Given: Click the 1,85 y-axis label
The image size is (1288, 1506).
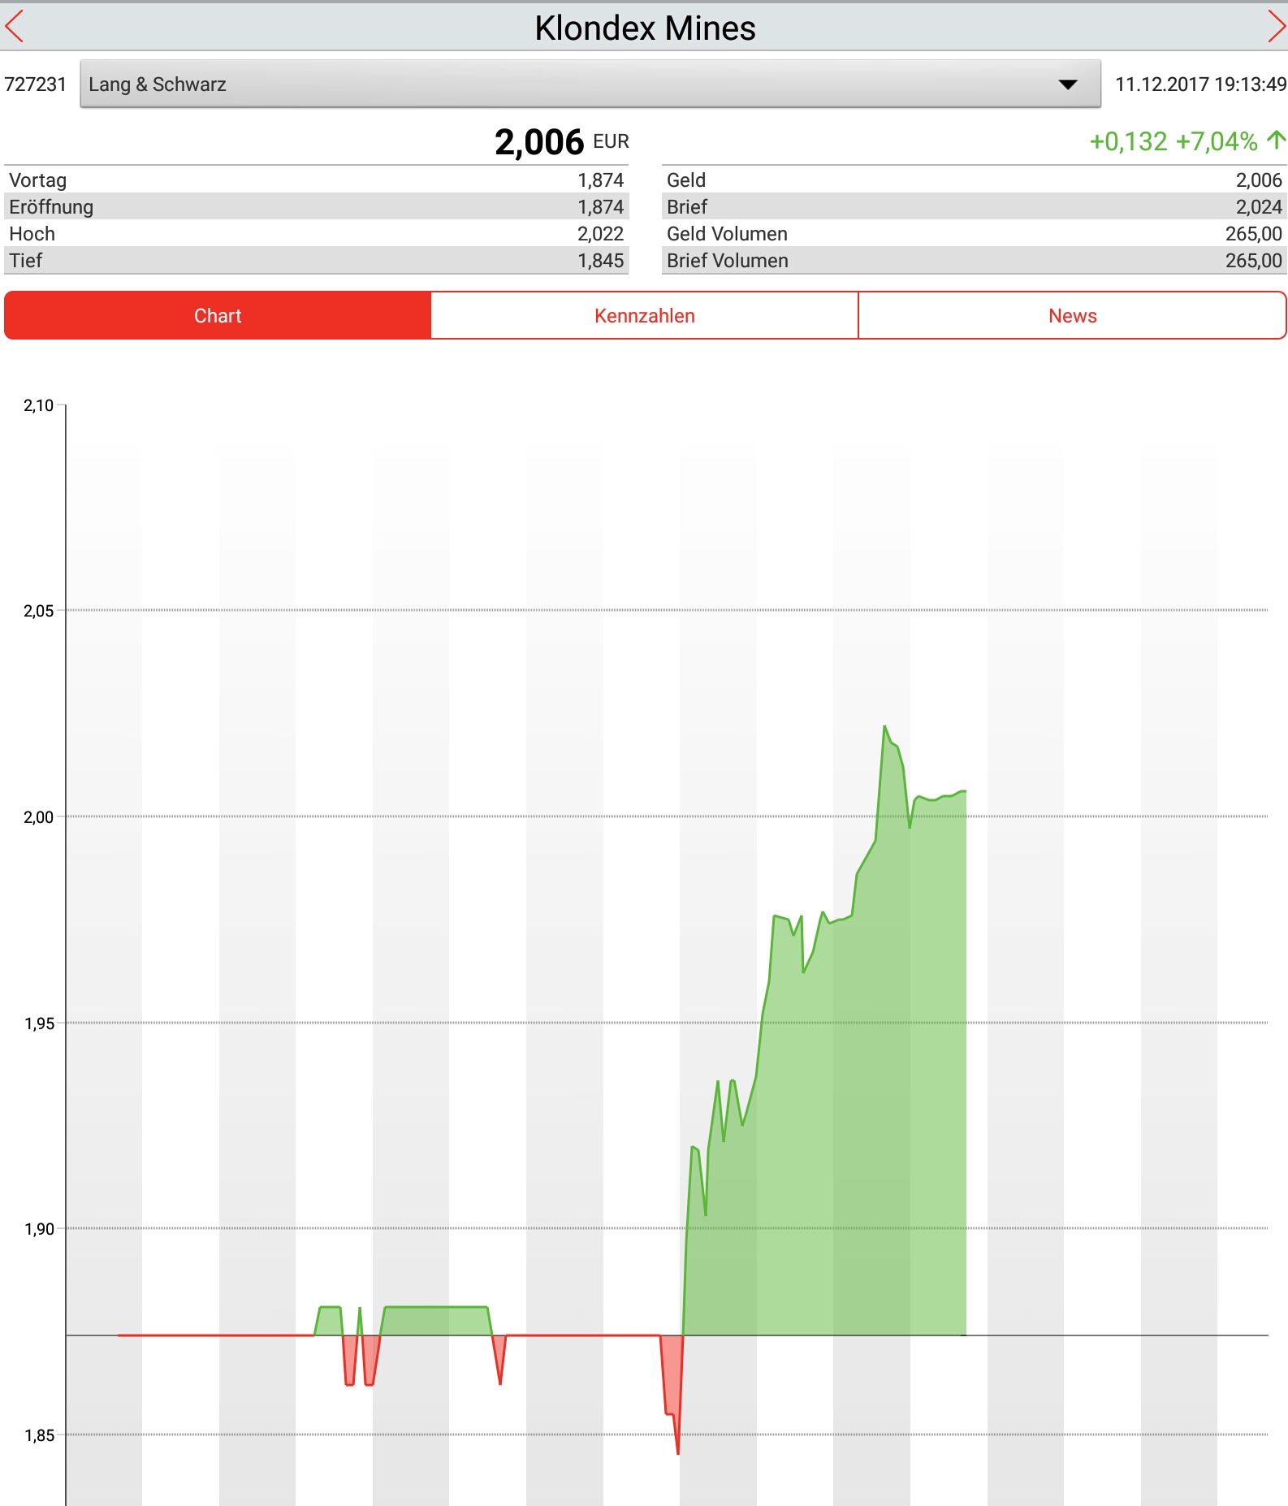Looking at the screenshot, I should [x=38, y=1435].
